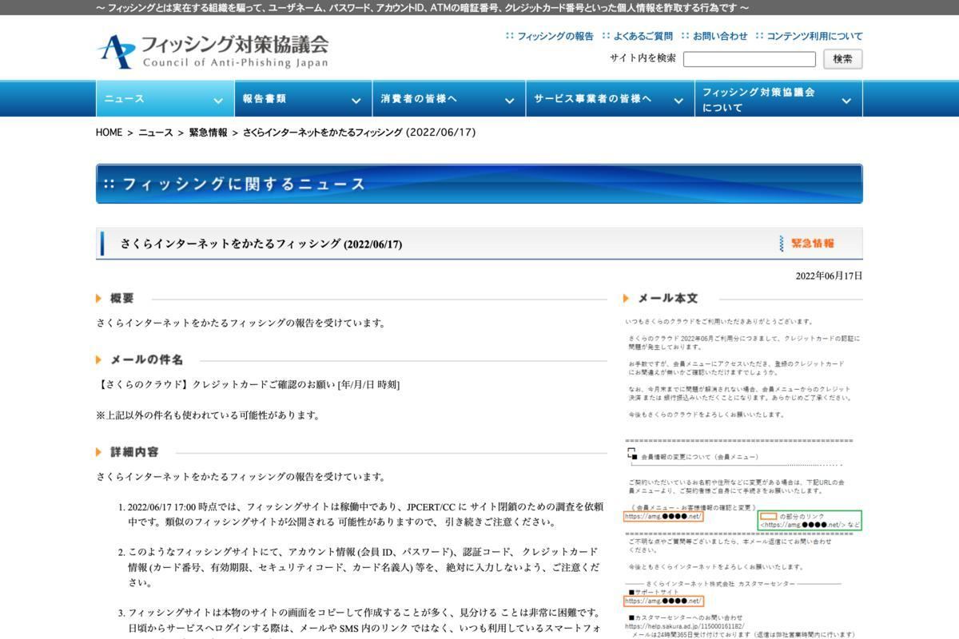Open よくあるご質問 link

tap(643, 36)
